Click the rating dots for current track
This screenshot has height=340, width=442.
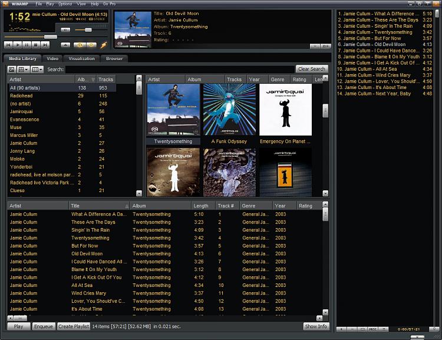[183, 40]
